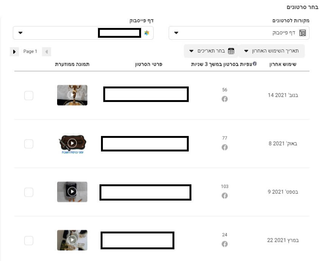This screenshot has width=320, height=261.
Task: Enable the checkbox for the Mar 22 2021 video
Action: pos(29,241)
